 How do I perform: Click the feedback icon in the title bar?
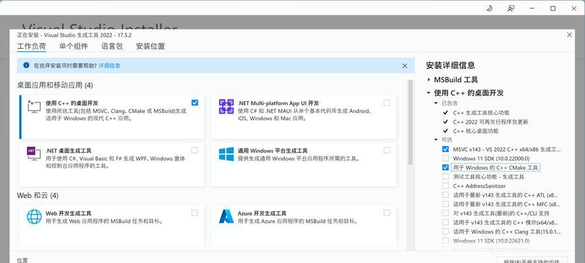[511, 8]
